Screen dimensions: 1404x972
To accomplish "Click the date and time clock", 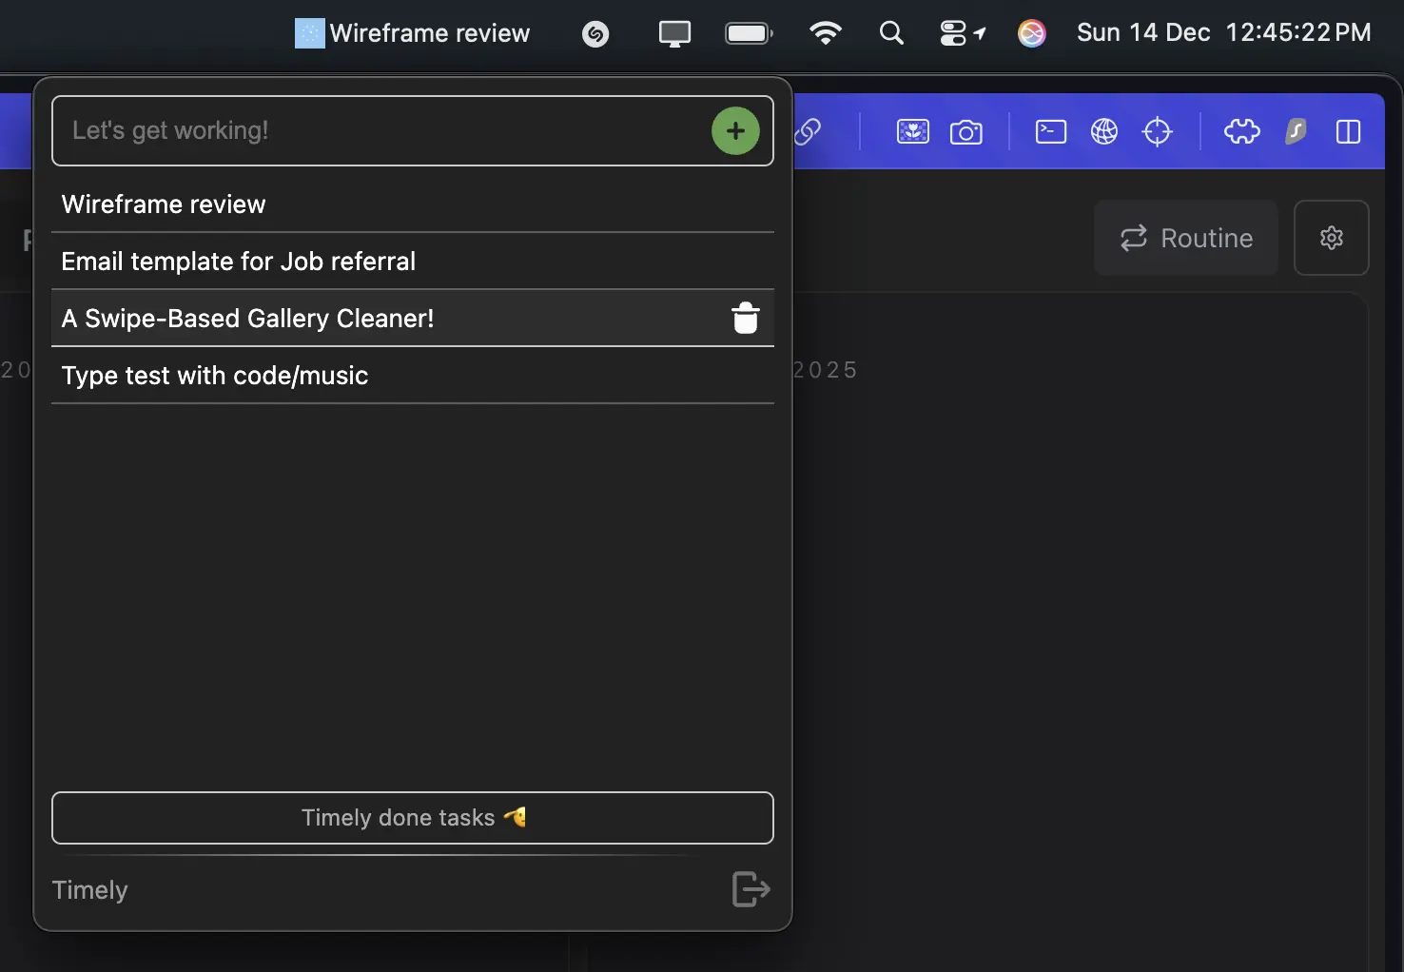I will tap(1224, 33).
